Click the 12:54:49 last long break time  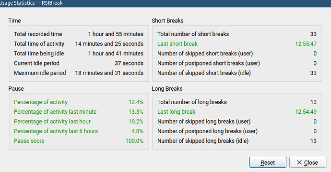pos(306,112)
